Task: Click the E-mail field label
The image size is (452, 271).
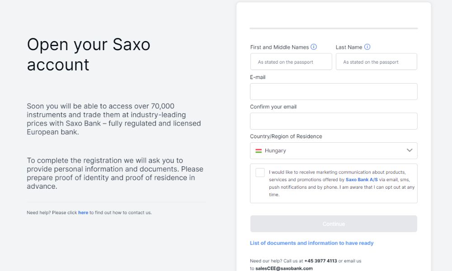Action: (x=258, y=77)
